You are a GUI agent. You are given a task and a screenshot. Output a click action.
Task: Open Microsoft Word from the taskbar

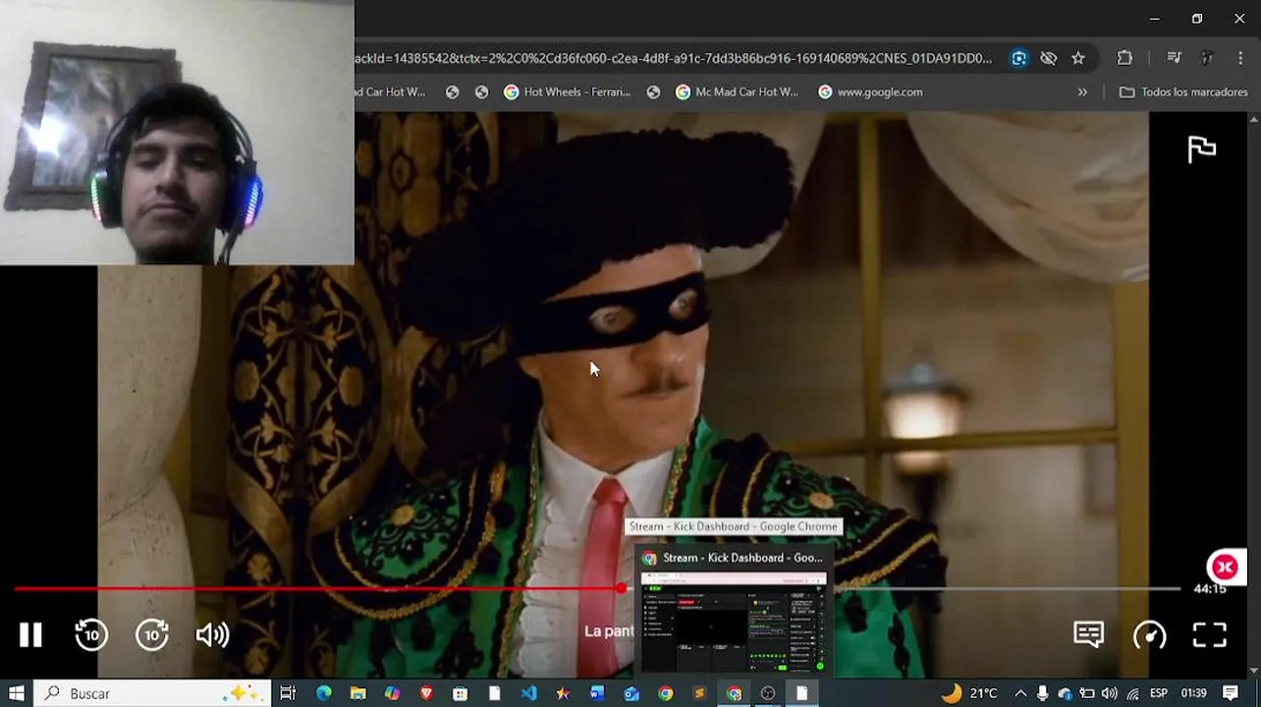point(597,693)
